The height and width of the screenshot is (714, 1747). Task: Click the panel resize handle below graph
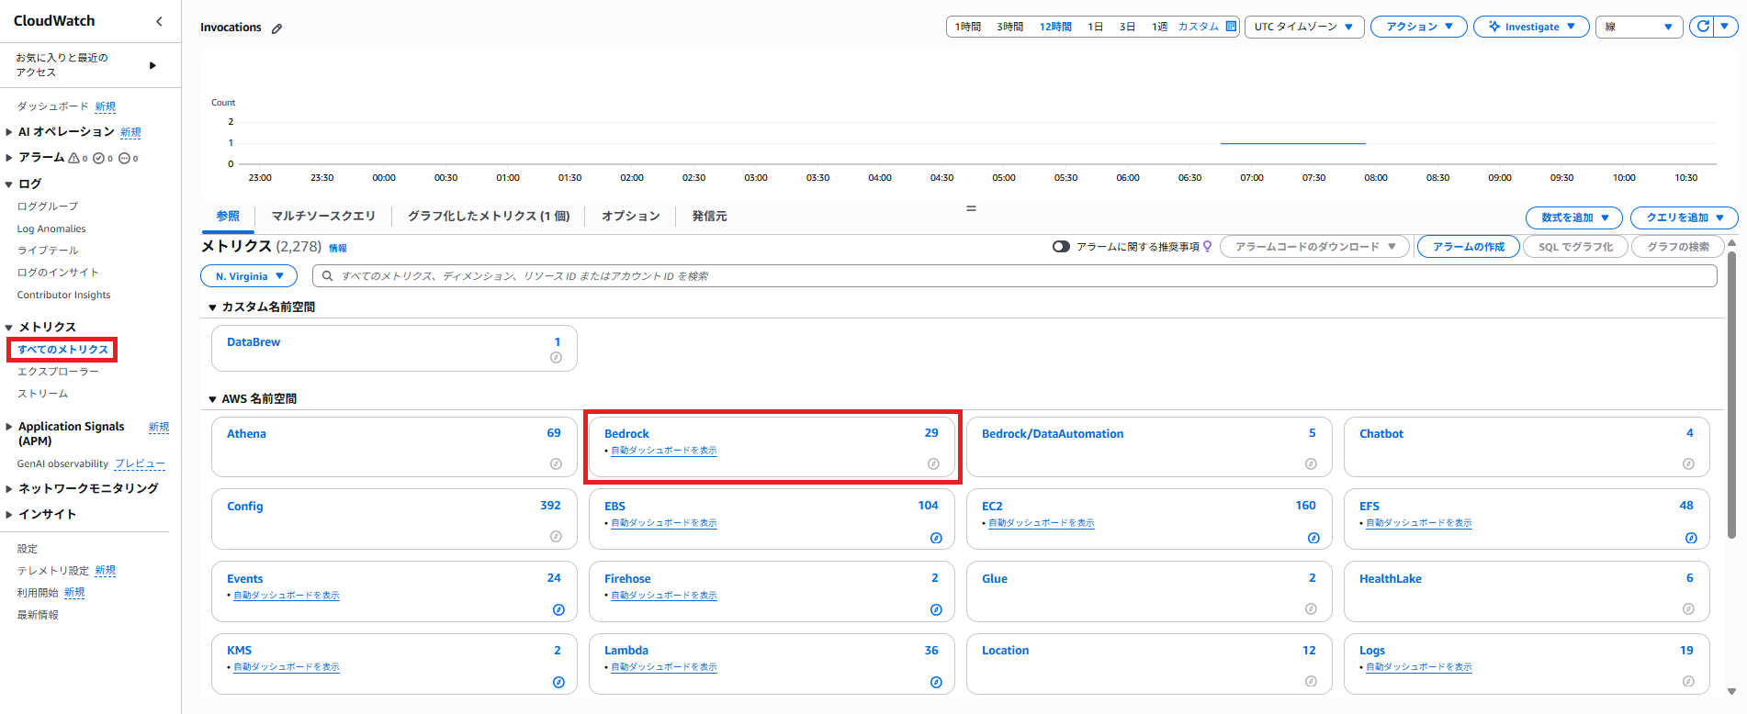pos(971,208)
